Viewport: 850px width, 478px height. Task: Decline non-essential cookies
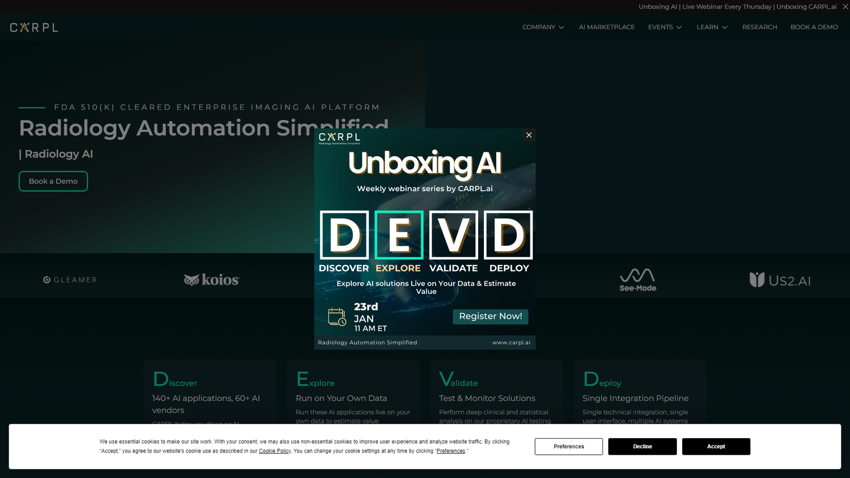pos(642,447)
